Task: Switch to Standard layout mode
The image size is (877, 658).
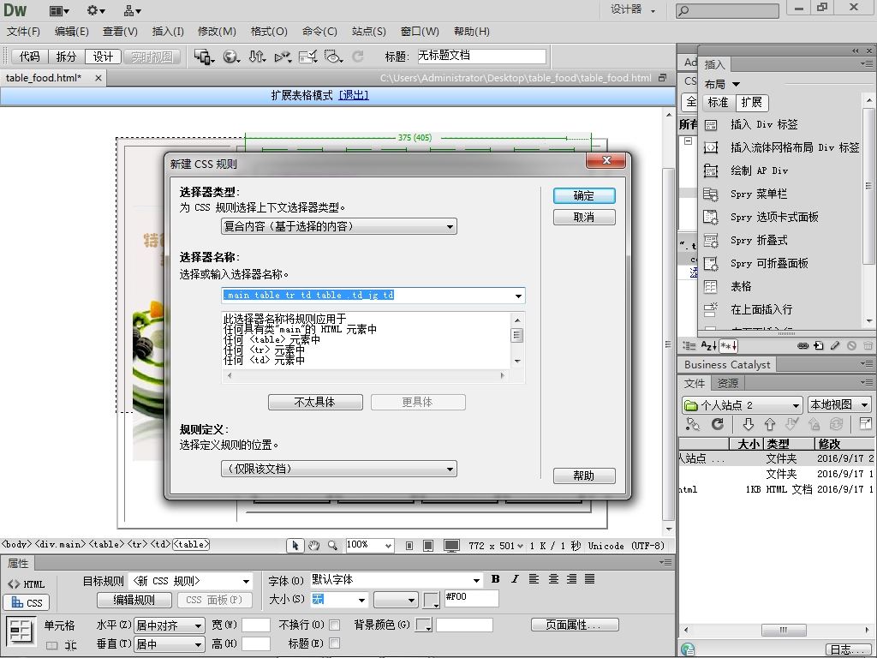Action: [719, 103]
